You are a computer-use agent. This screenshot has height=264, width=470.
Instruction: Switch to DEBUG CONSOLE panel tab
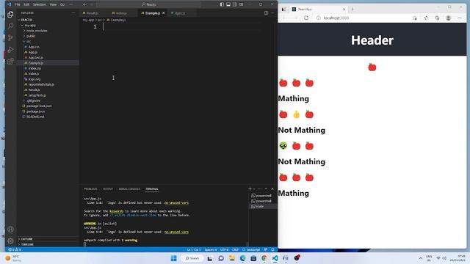(129, 189)
